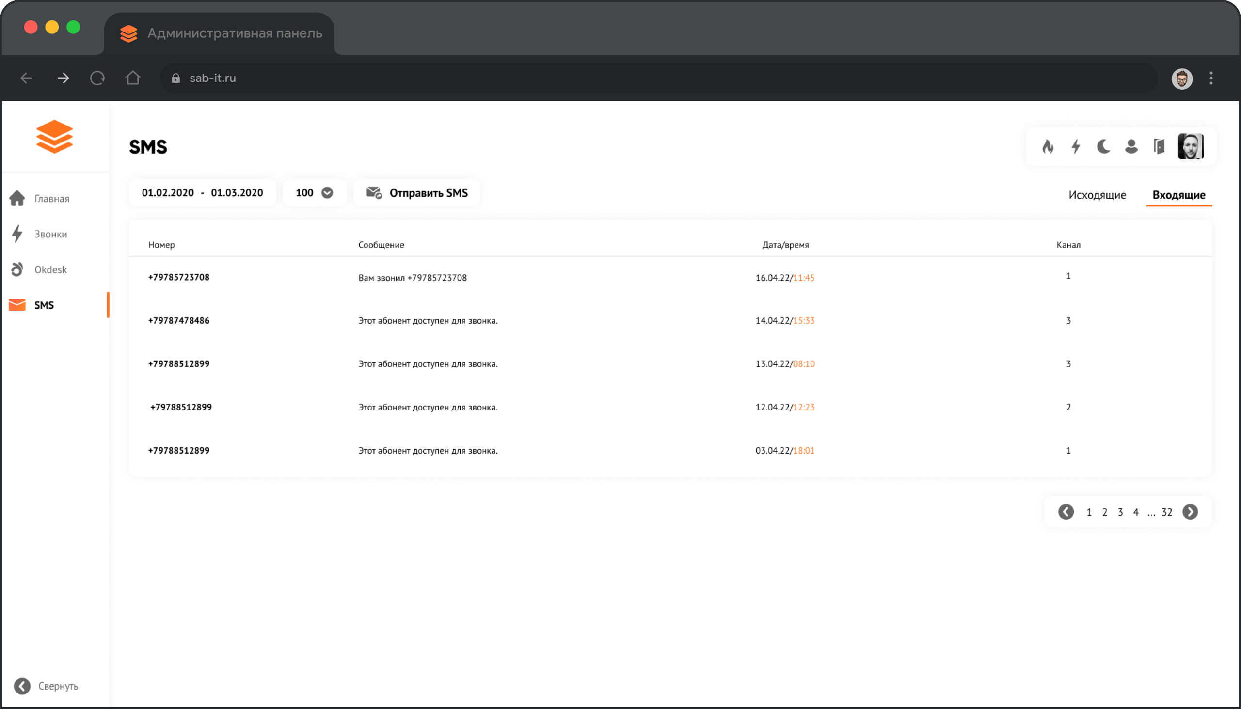Go to previous page with left arrow
Viewport: 1241px width, 709px height.
coord(1066,512)
